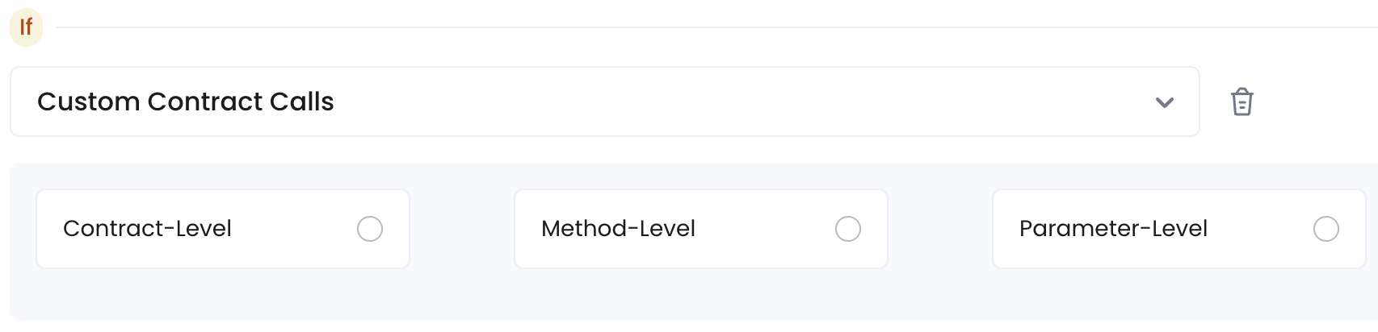Choose the Contract-Level option card
The height and width of the screenshot is (332, 1378).
(x=223, y=229)
